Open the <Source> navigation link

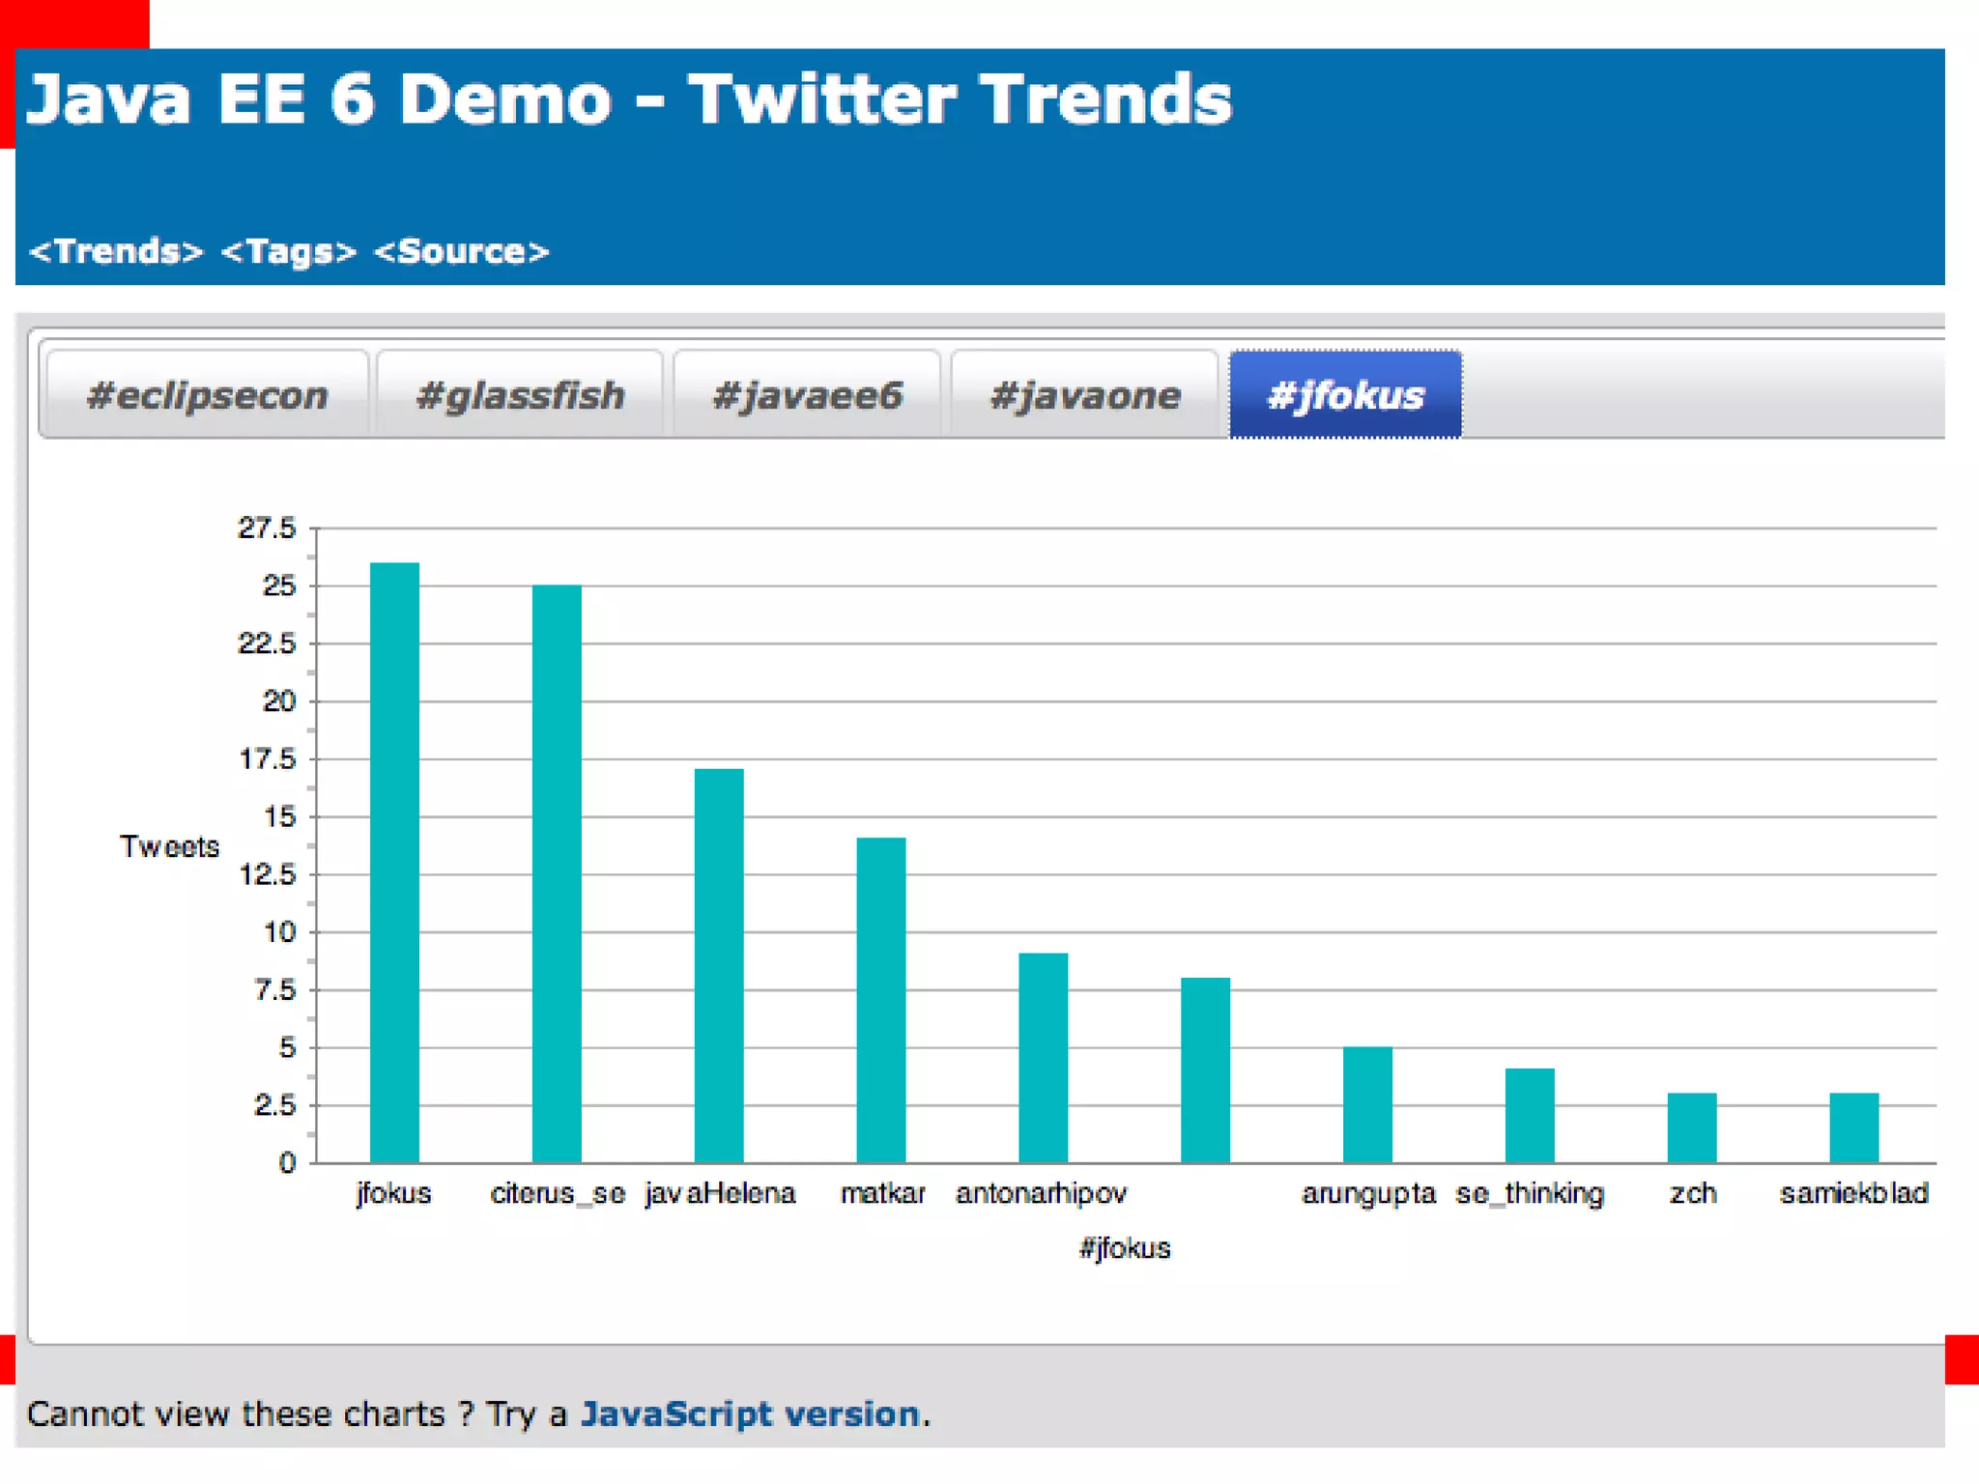[x=461, y=251]
